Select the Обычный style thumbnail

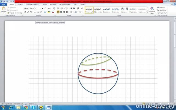tap(89, 10)
